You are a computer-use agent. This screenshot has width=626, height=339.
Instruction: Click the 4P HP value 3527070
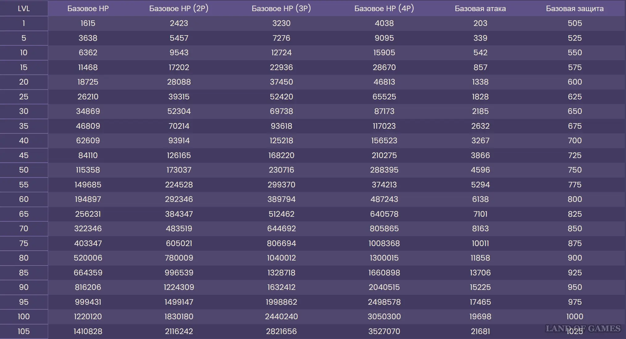tap(384, 331)
